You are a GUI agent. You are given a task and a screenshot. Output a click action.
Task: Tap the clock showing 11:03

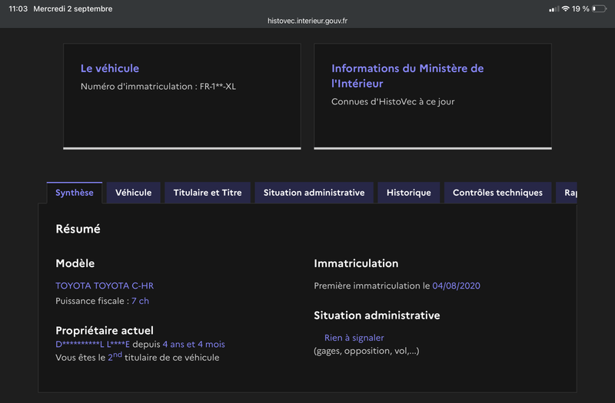pos(18,8)
